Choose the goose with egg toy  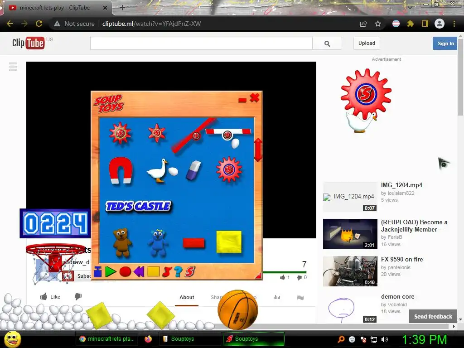(162, 171)
